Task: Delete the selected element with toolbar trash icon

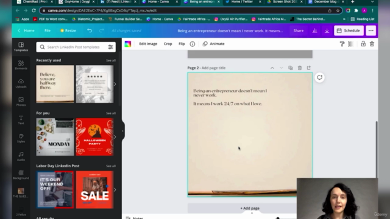Action: [372, 44]
